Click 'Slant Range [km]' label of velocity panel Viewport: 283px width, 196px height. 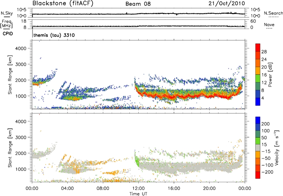pyautogui.click(x=10, y=148)
